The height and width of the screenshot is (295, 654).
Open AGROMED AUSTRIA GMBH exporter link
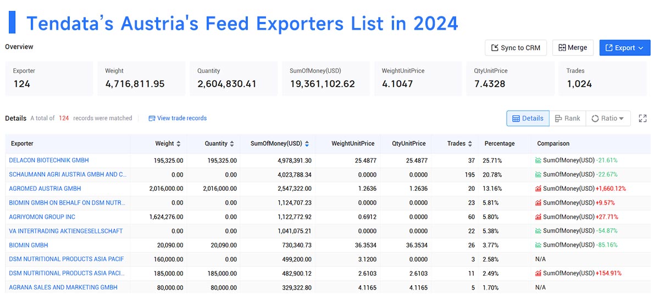[45, 189]
